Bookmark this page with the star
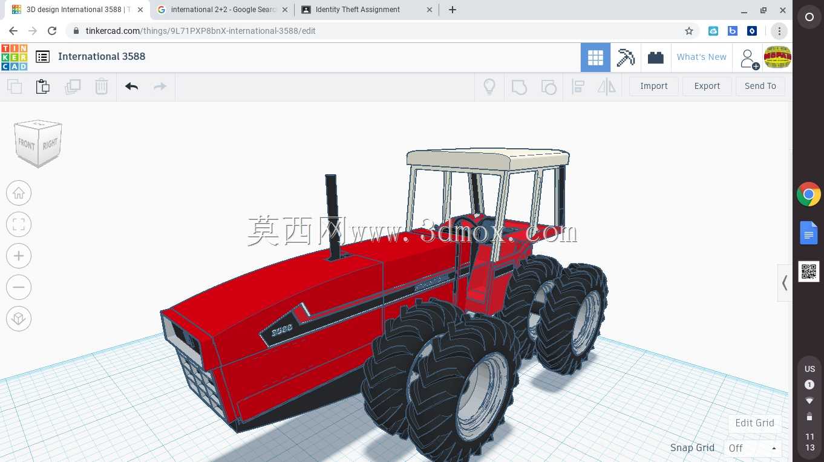 pos(688,31)
